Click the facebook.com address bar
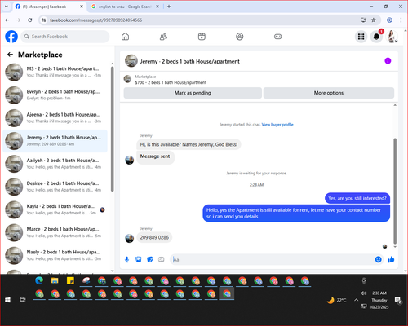The height and width of the screenshot is (326, 408). click(202, 20)
